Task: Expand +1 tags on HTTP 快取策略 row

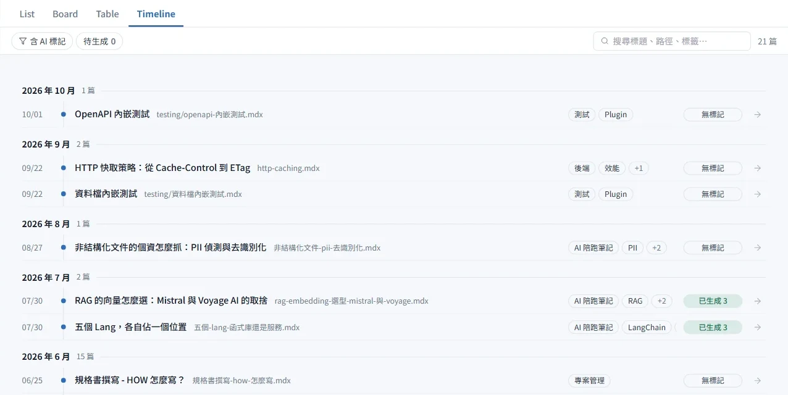Action: (639, 168)
